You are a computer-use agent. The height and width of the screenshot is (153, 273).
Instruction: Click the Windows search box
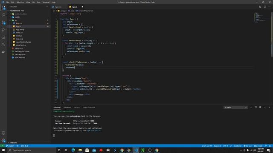[x=31, y=150]
